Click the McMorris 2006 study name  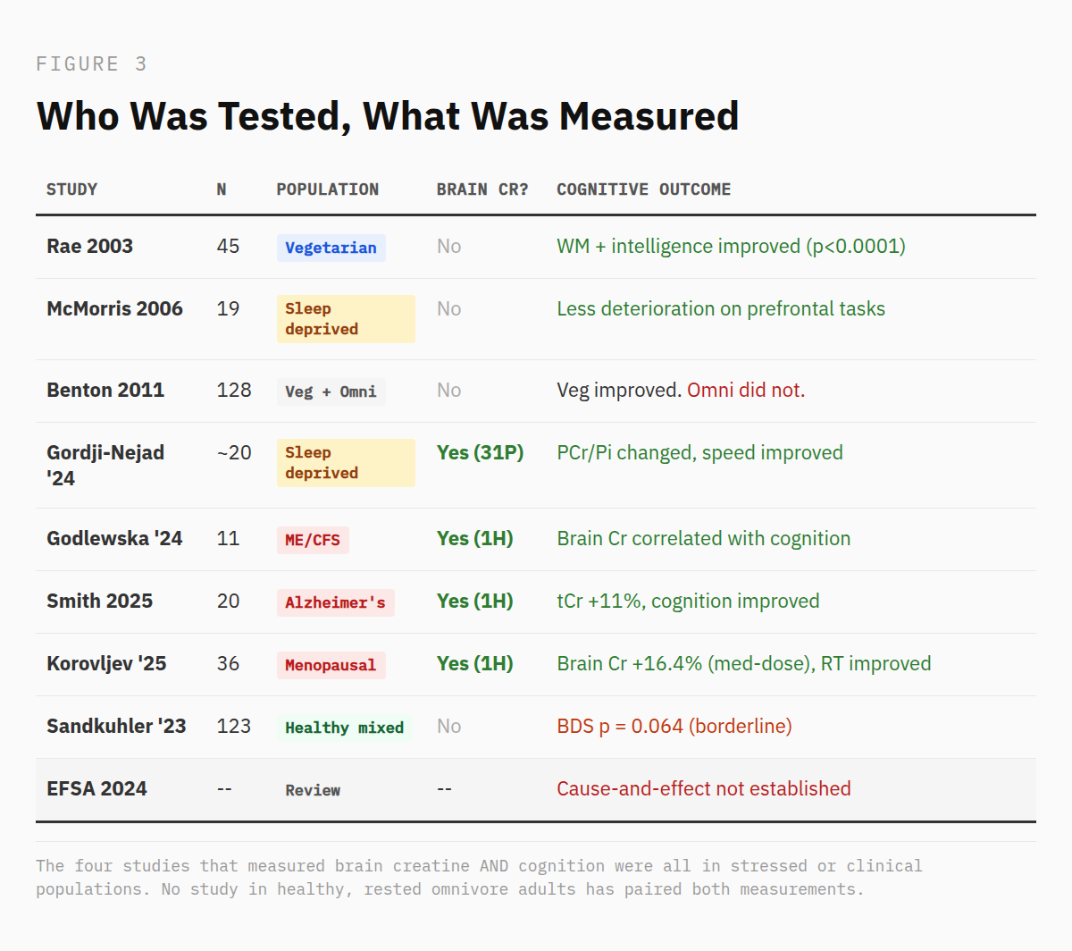114,308
